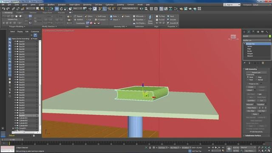The image size is (272, 153).
Task: Click QuickSlice in Edit Geometry rollout
Action: [251, 101]
